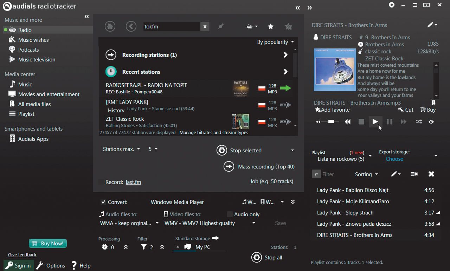Open Give feedback link
The width and height of the screenshot is (450, 271).
coord(22,255)
